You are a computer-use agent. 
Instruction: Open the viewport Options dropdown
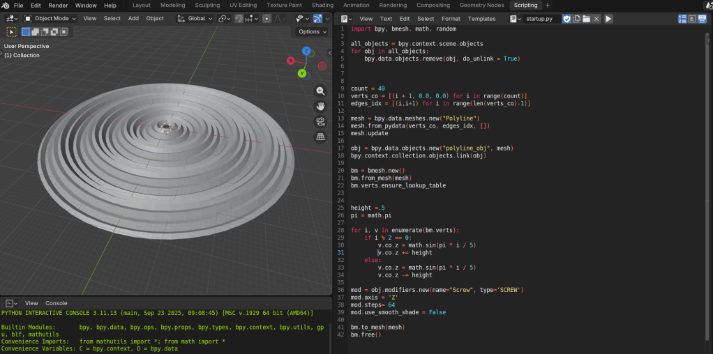point(312,31)
